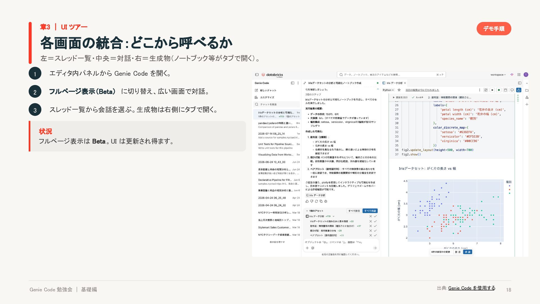Open the comments bubble icon in notebook toolbar
This screenshot has width=540, height=304.
click(x=512, y=90)
